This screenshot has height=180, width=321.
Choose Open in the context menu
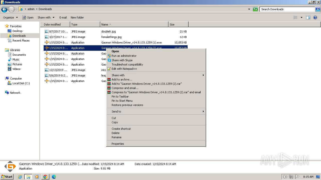pyautogui.click(x=156, y=51)
